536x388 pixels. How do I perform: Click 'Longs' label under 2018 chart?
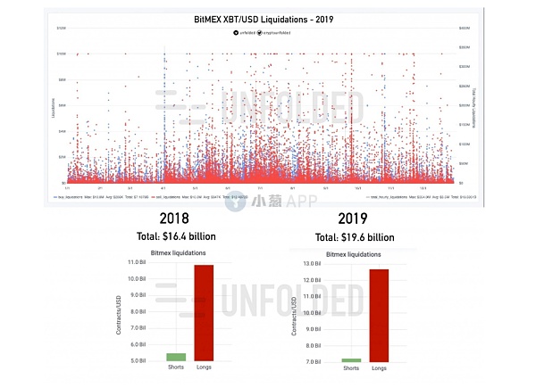pyautogui.click(x=204, y=367)
